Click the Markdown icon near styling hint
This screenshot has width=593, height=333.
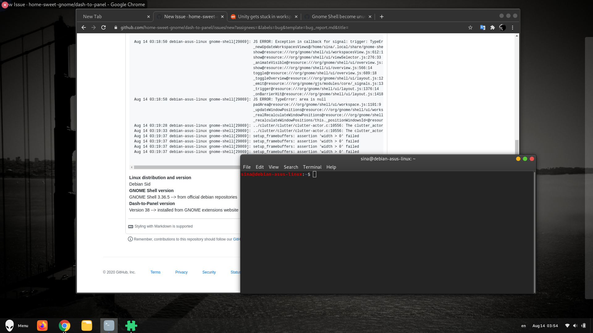pos(130,226)
